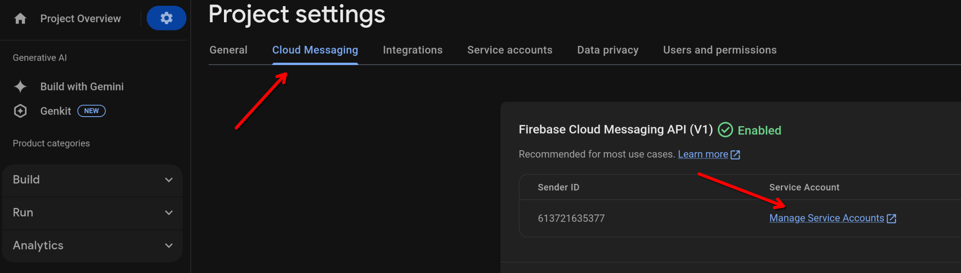The image size is (961, 273).
Task: Open Manage Service Accounts link
Action: [827, 218]
